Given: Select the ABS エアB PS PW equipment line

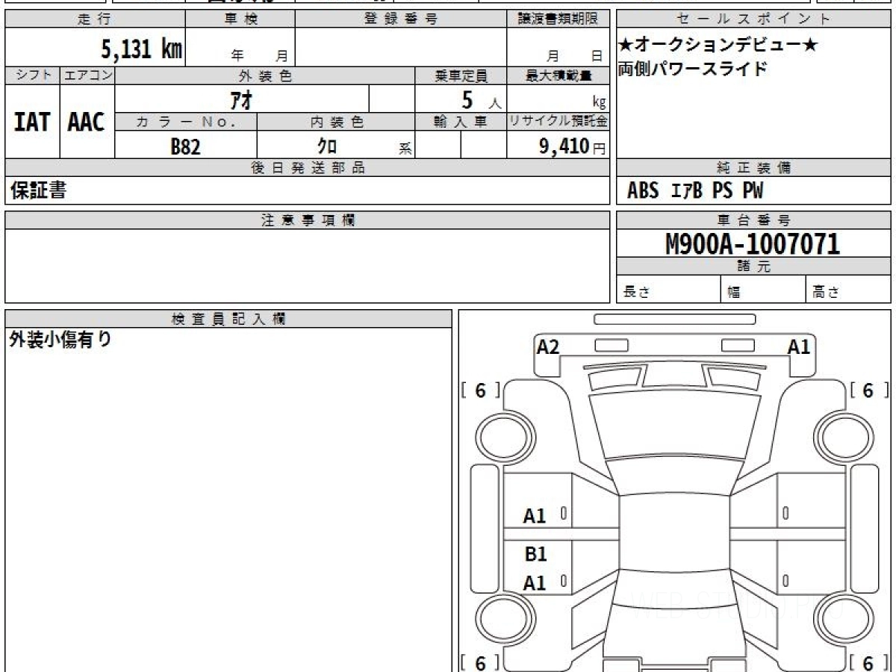Looking at the screenshot, I should [695, 191].
